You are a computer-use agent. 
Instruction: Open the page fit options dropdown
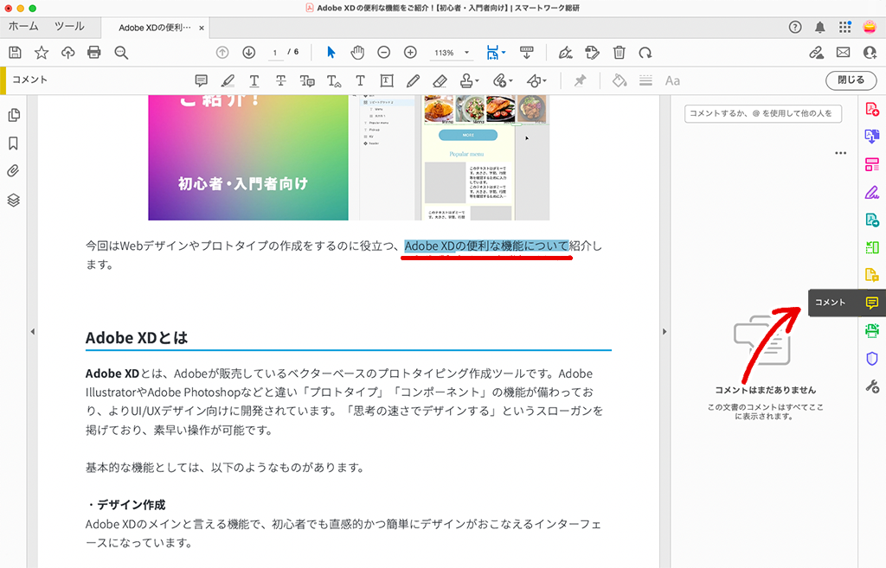tap(496, 53)
